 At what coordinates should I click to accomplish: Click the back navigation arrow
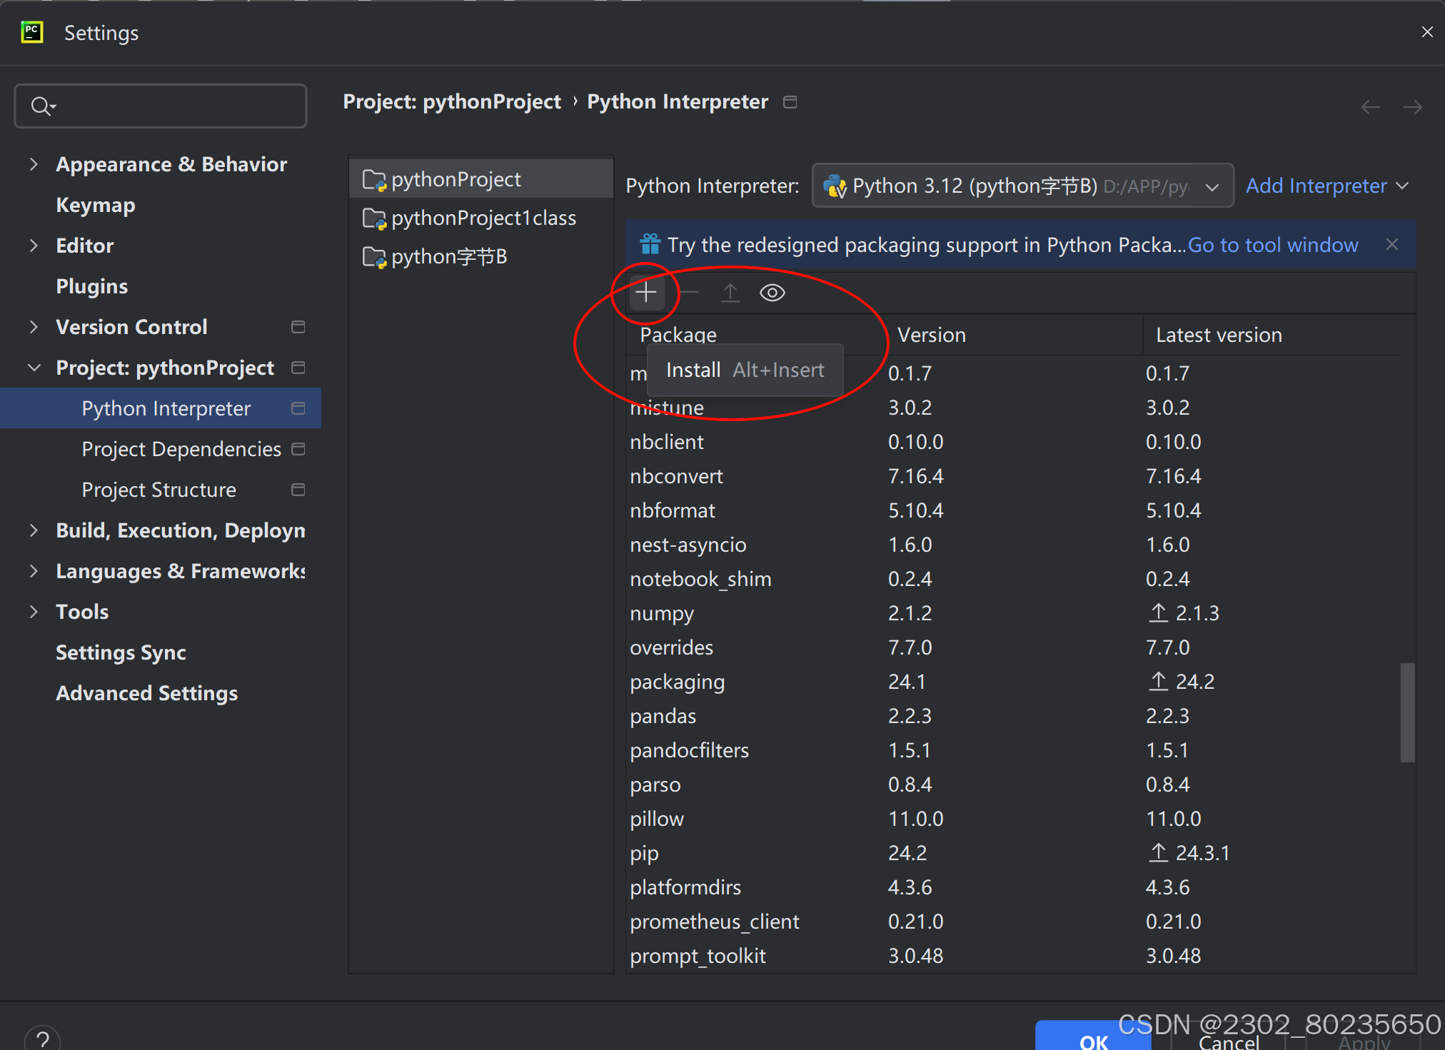[x=1370, y=107]
